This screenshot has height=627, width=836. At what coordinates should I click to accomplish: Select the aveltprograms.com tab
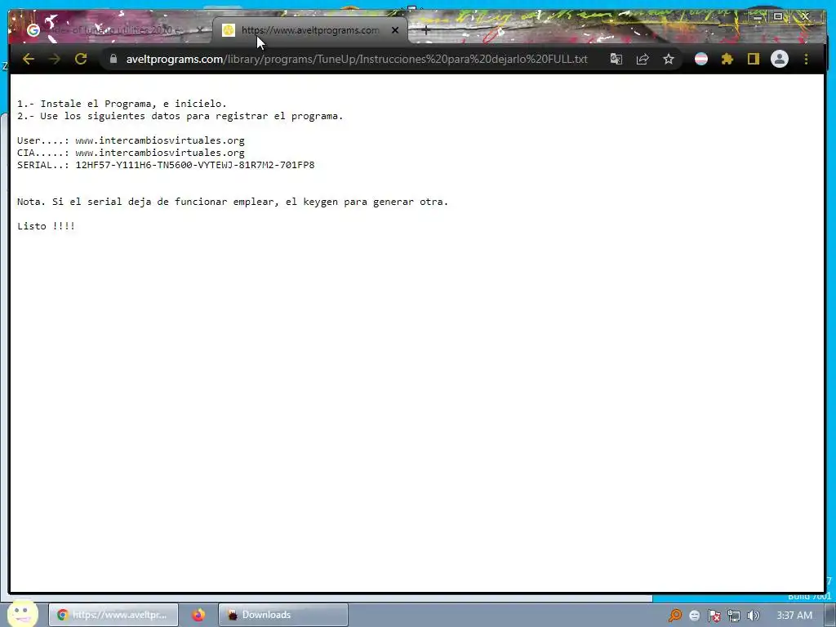309,30
